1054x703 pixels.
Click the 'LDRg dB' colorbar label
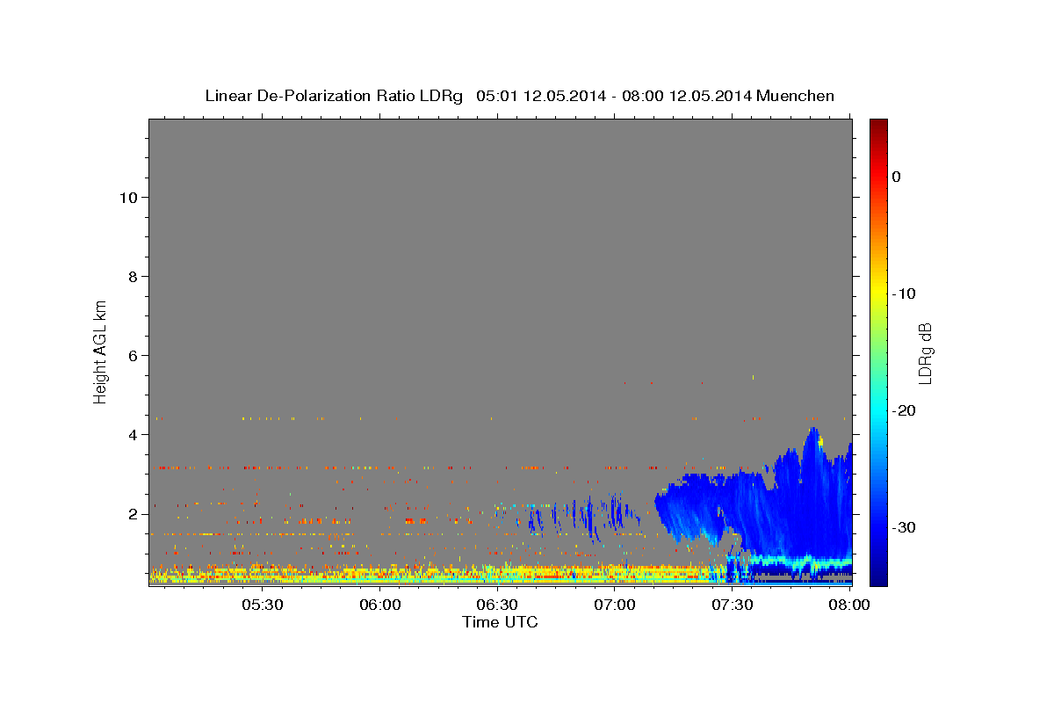click(925, 353)
